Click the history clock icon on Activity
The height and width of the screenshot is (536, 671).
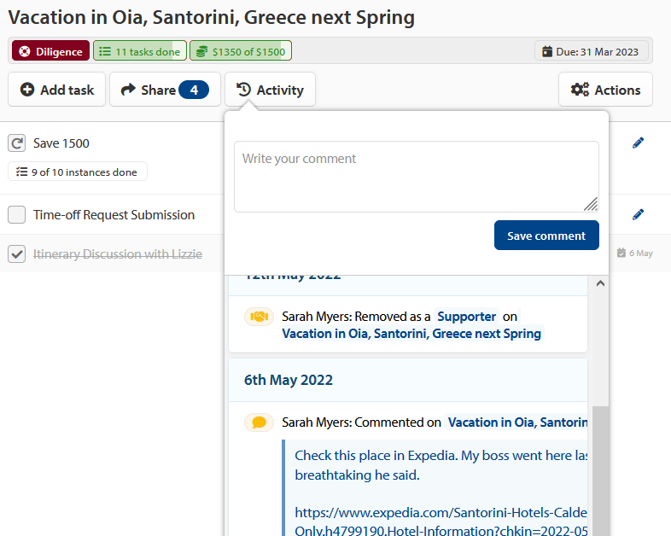(x=244, y=90)
